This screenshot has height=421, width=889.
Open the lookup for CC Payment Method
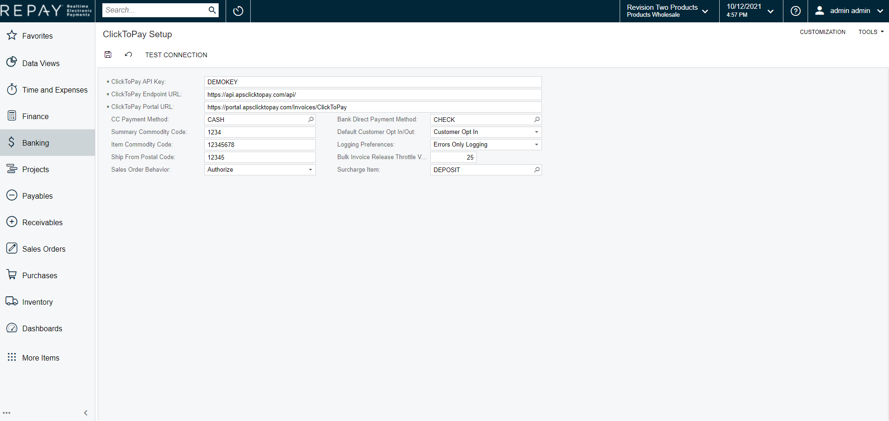pos(310,120)
